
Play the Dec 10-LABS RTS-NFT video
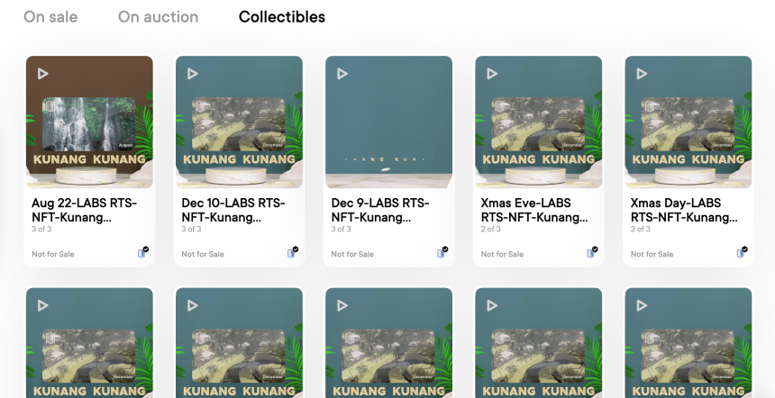(193, 74)
